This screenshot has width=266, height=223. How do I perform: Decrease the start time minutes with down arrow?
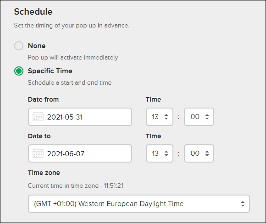tap(207, 118)
